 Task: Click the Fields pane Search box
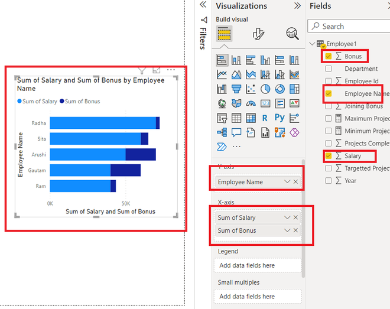click(x=349, y=26)
